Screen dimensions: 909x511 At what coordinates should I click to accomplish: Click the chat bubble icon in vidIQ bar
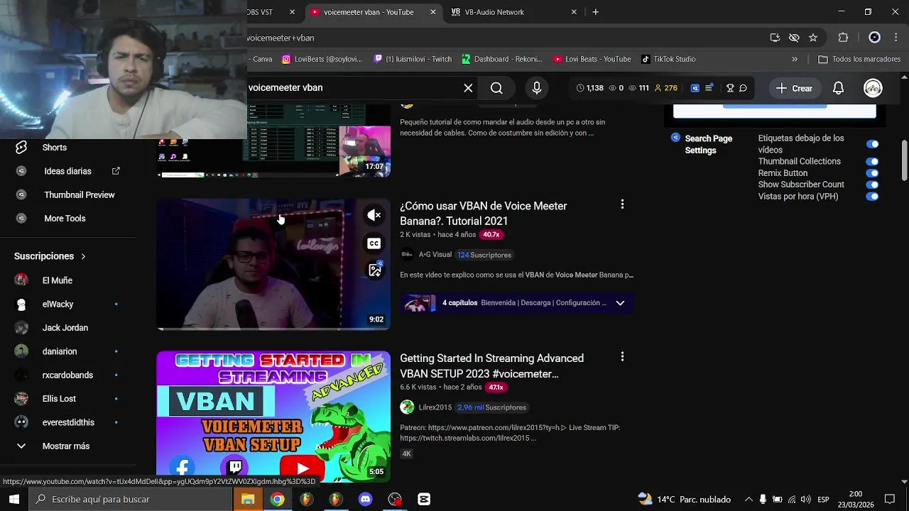[x=743, y=88]
